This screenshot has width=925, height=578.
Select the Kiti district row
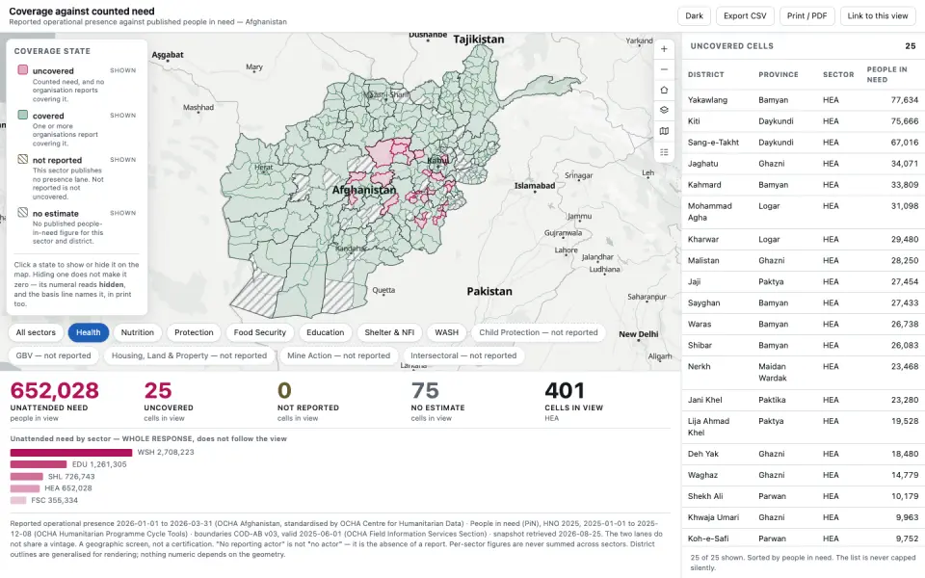tap(803, 121)
